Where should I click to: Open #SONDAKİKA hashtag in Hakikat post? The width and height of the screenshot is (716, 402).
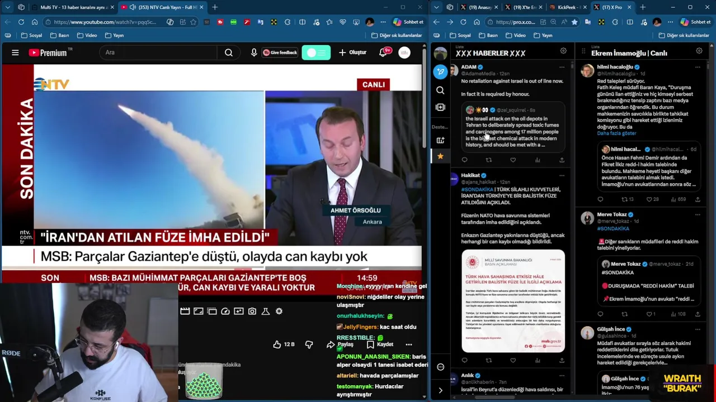[x=477, y=189]
